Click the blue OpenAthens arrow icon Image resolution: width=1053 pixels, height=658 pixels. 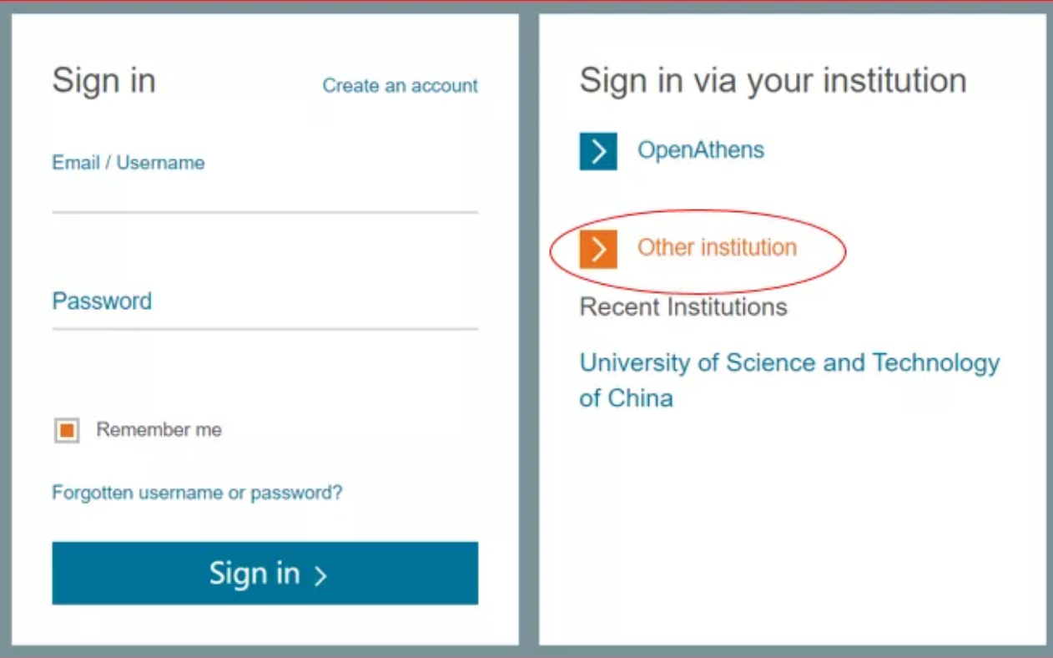click(x=597, y=151)
